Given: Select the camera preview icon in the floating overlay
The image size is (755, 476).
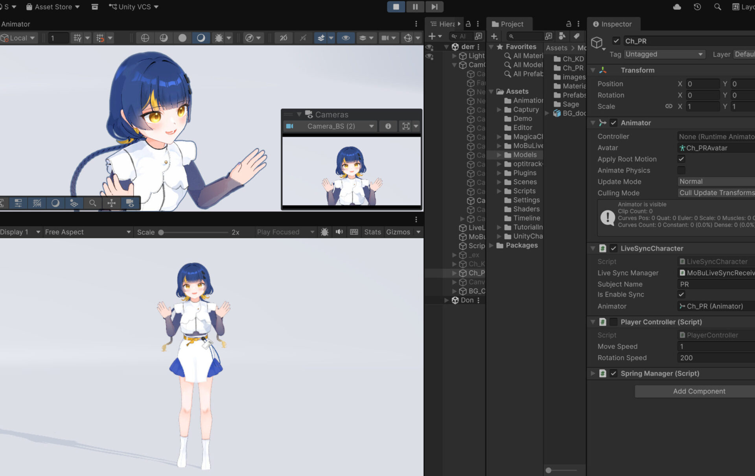Looking at the screenshot, I should coord(130,203).
